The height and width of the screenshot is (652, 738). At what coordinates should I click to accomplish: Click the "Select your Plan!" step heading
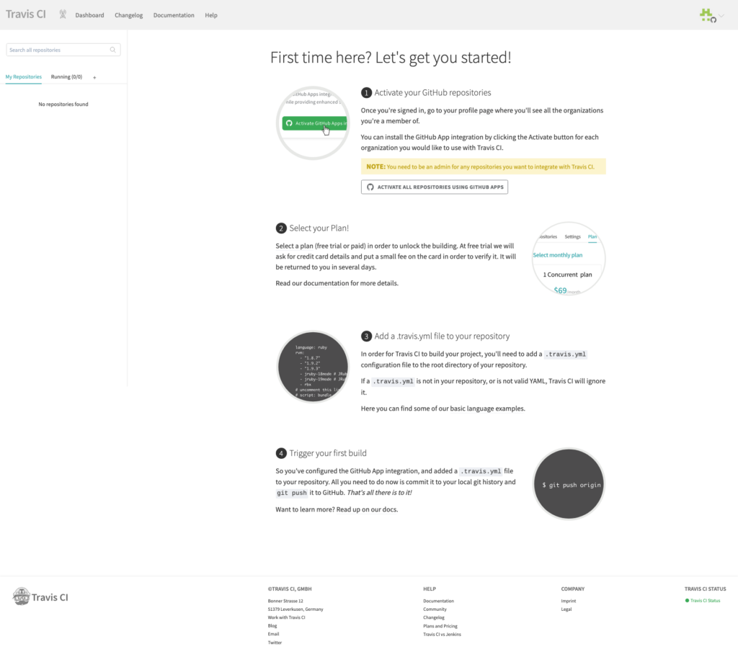(x=319, y=228)
